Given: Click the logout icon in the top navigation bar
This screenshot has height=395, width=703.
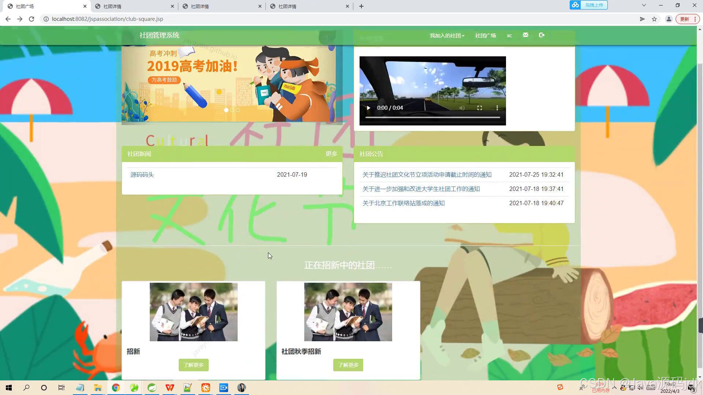Looking at the screenshot, I should click(542, 35).
